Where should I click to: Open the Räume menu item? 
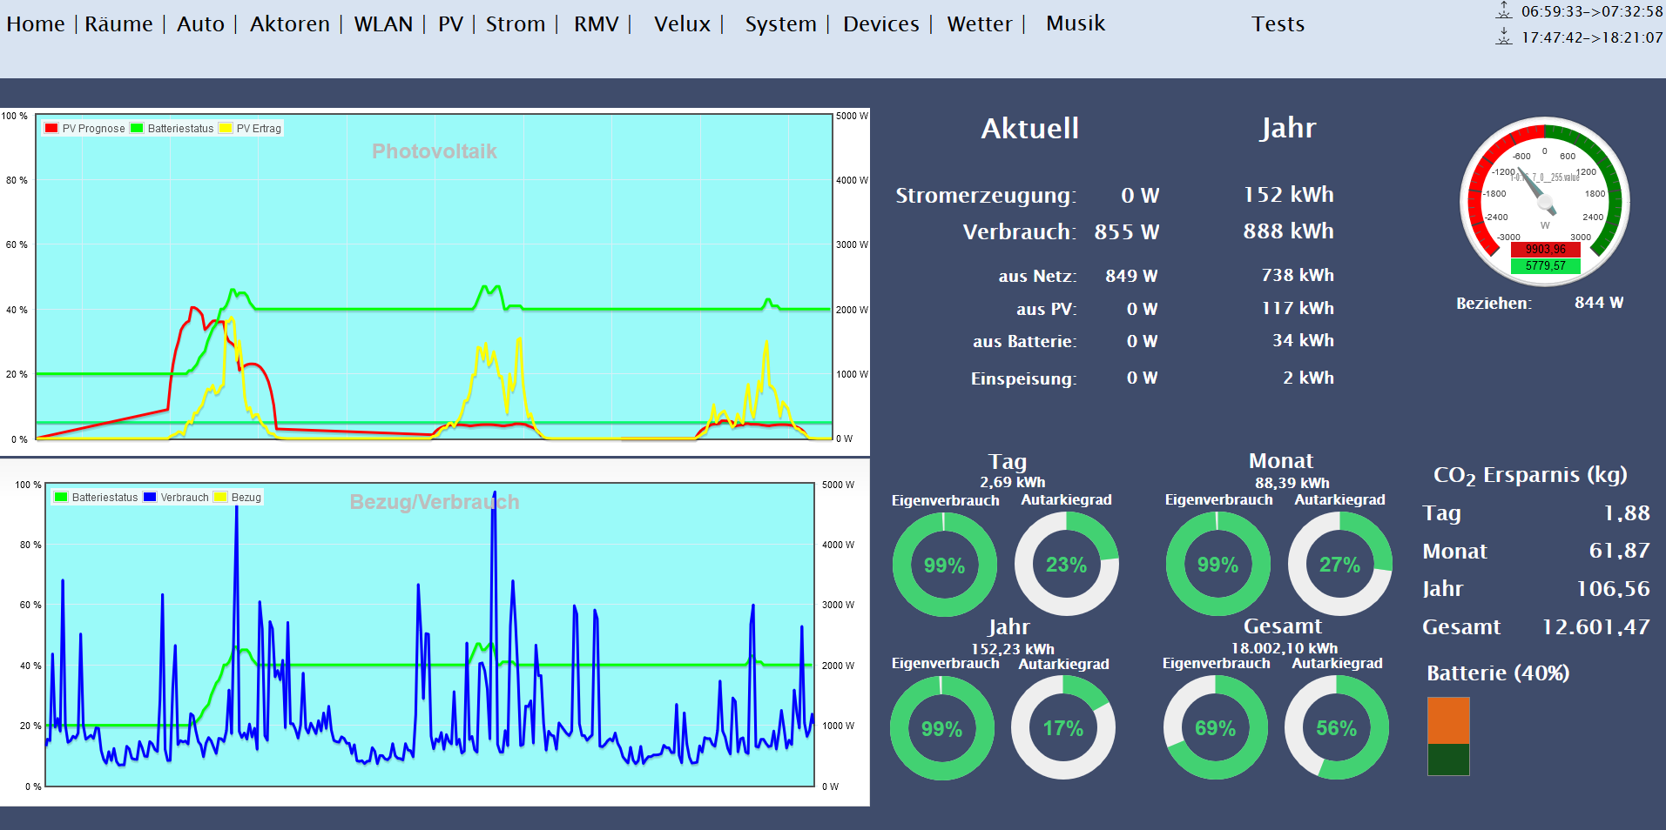click(118, 24)
